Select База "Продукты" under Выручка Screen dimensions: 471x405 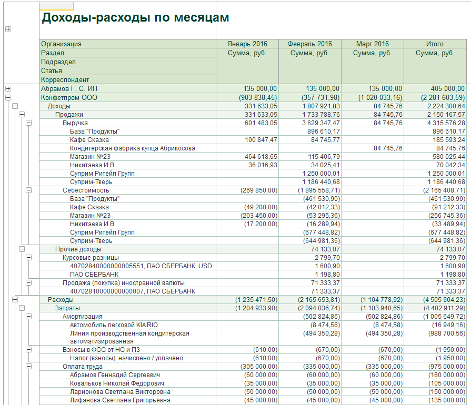95,131
